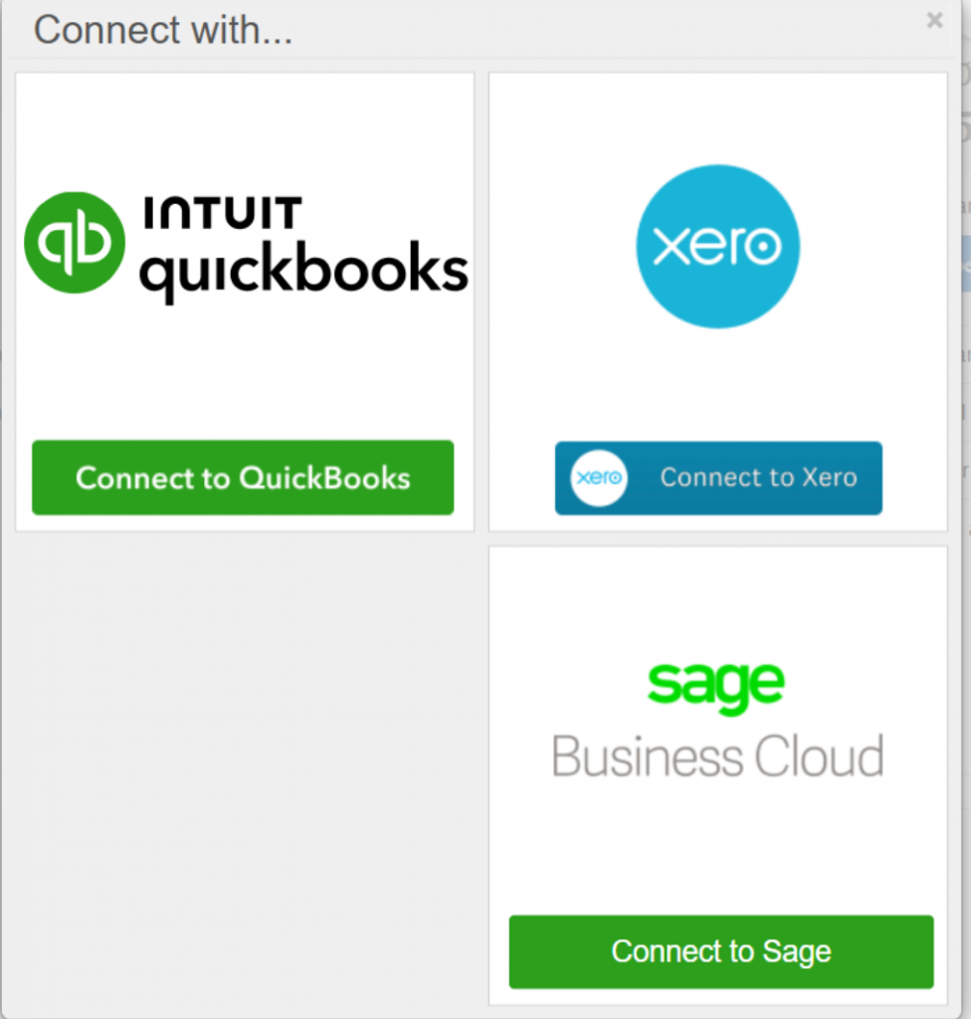This screenshot has height=1019, width=971.
Task: Click the gray Business Cloud logo text
Action: tap(717, 757)
